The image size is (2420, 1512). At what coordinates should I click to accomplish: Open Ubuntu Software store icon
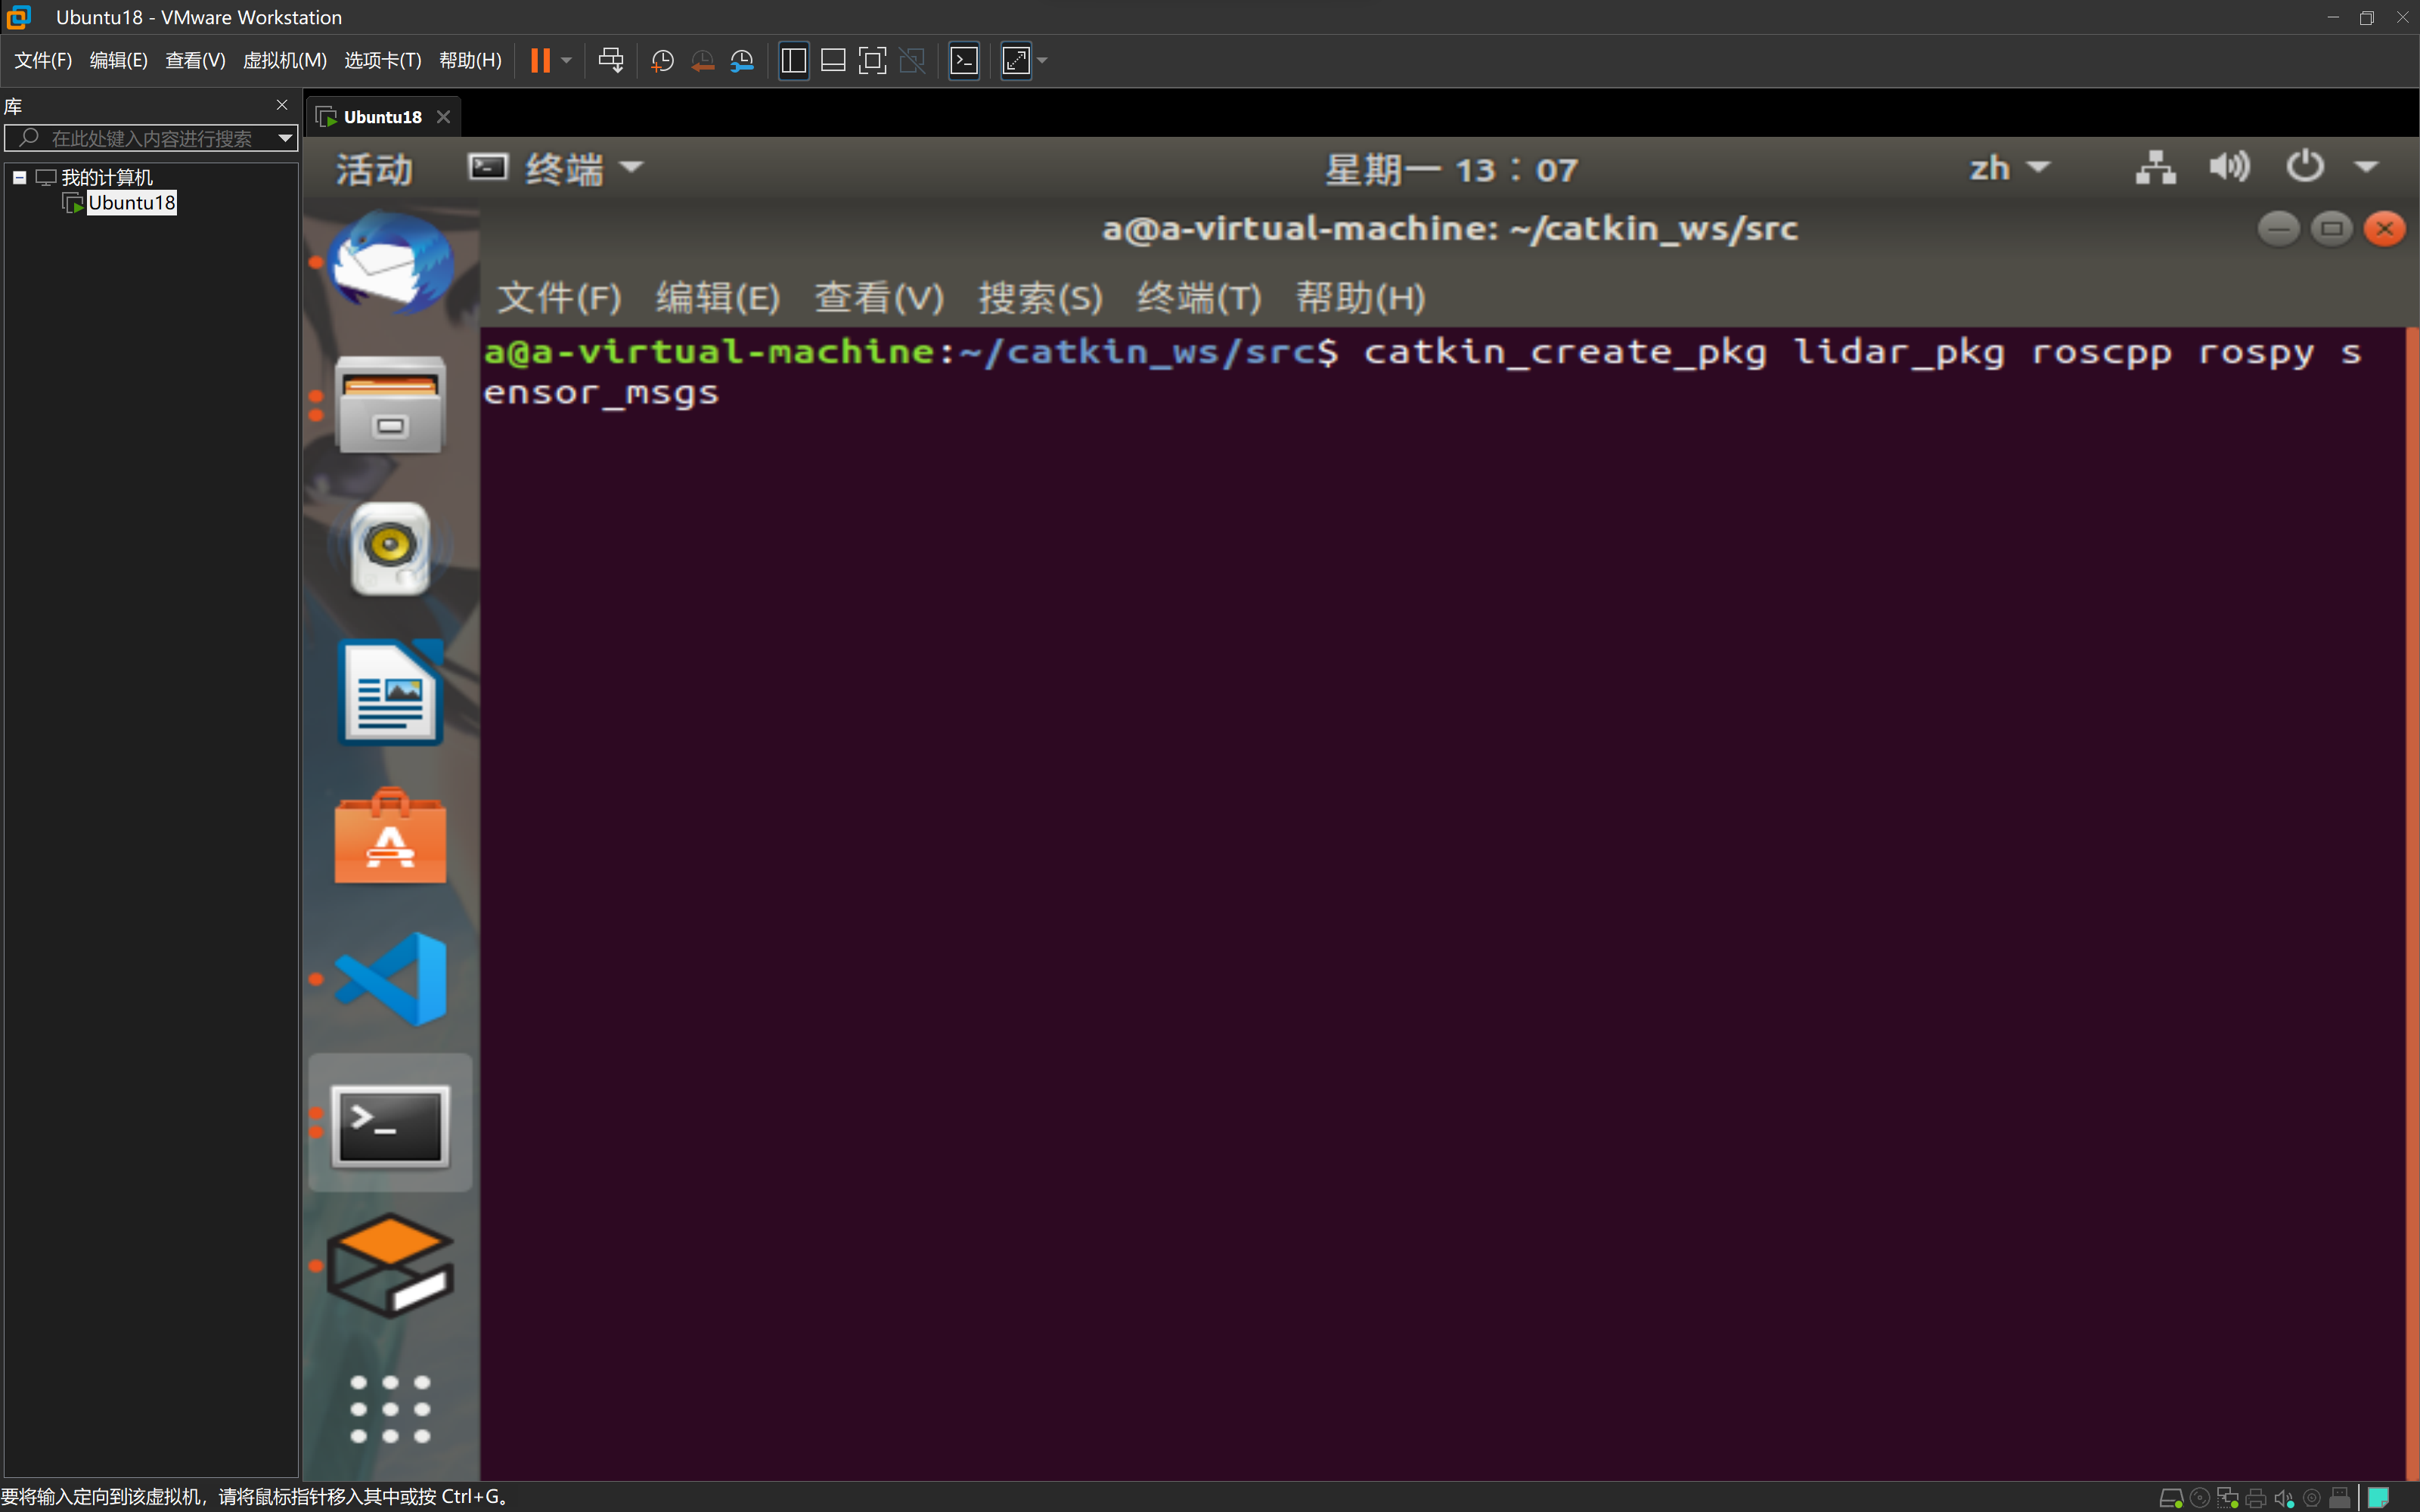(x=390, y=836)
